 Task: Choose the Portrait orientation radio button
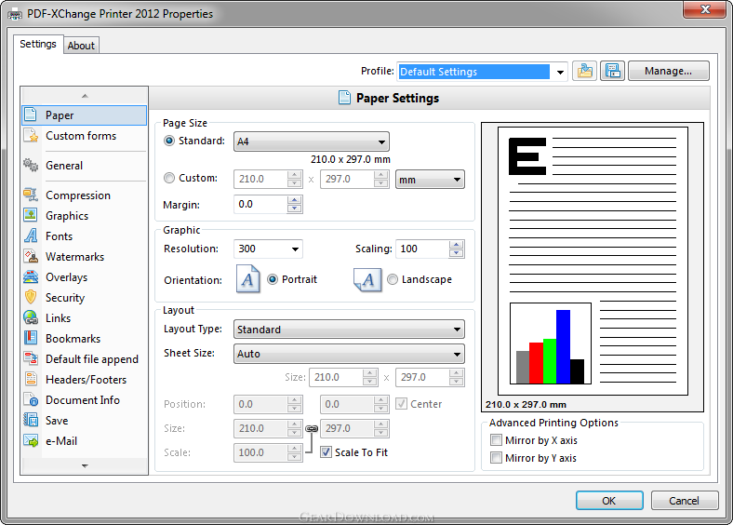[272, 279]
